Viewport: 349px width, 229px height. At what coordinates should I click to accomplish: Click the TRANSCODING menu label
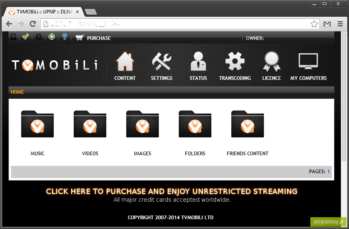tap(235, 78)
